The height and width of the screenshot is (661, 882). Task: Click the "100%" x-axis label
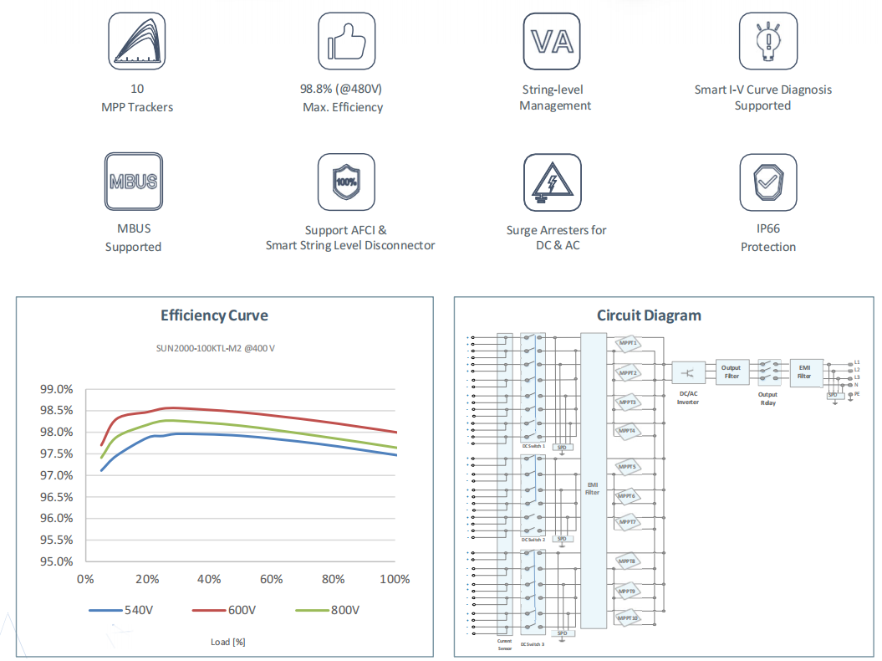(x=395, y=579)
